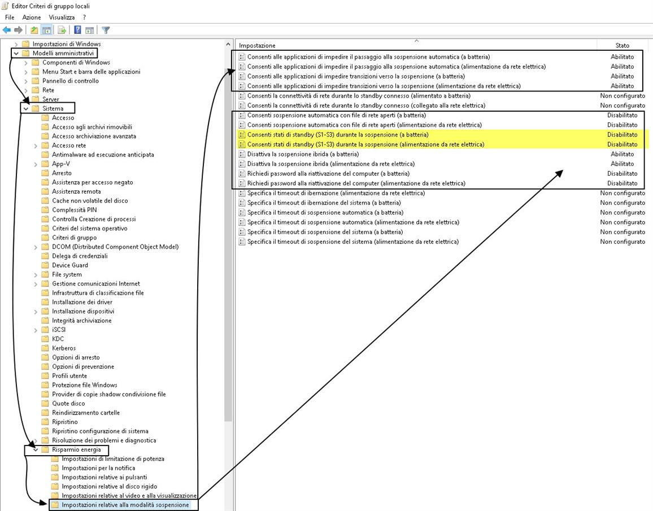Toggle the show/hide action pane icon
653x511 pixels.
90,30
